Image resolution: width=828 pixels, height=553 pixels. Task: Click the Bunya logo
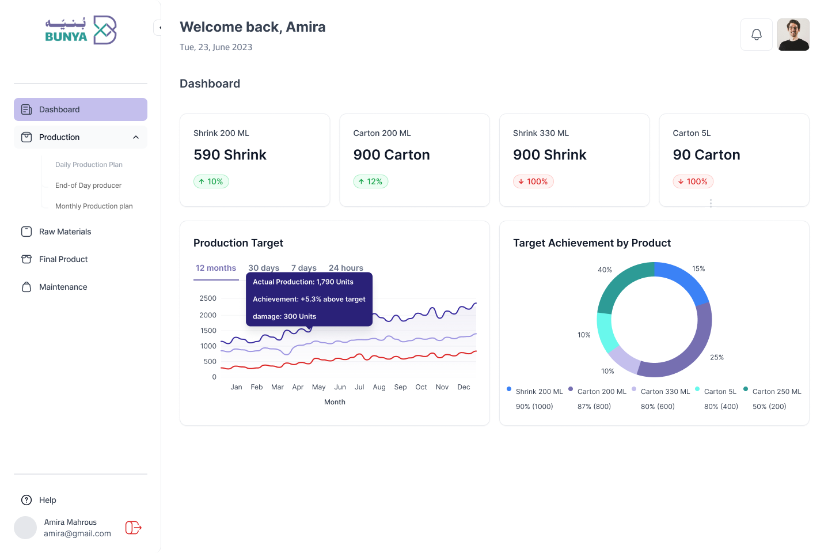(81, 30)
